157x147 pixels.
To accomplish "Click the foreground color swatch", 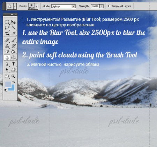I will click(x=8, y=84).
